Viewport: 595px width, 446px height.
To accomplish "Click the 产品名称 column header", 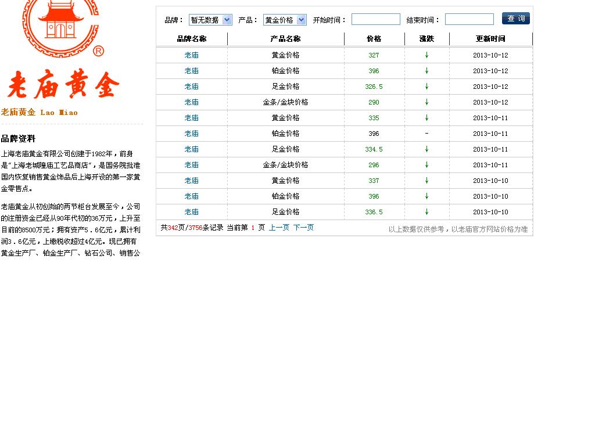I will tap(285, 39).
